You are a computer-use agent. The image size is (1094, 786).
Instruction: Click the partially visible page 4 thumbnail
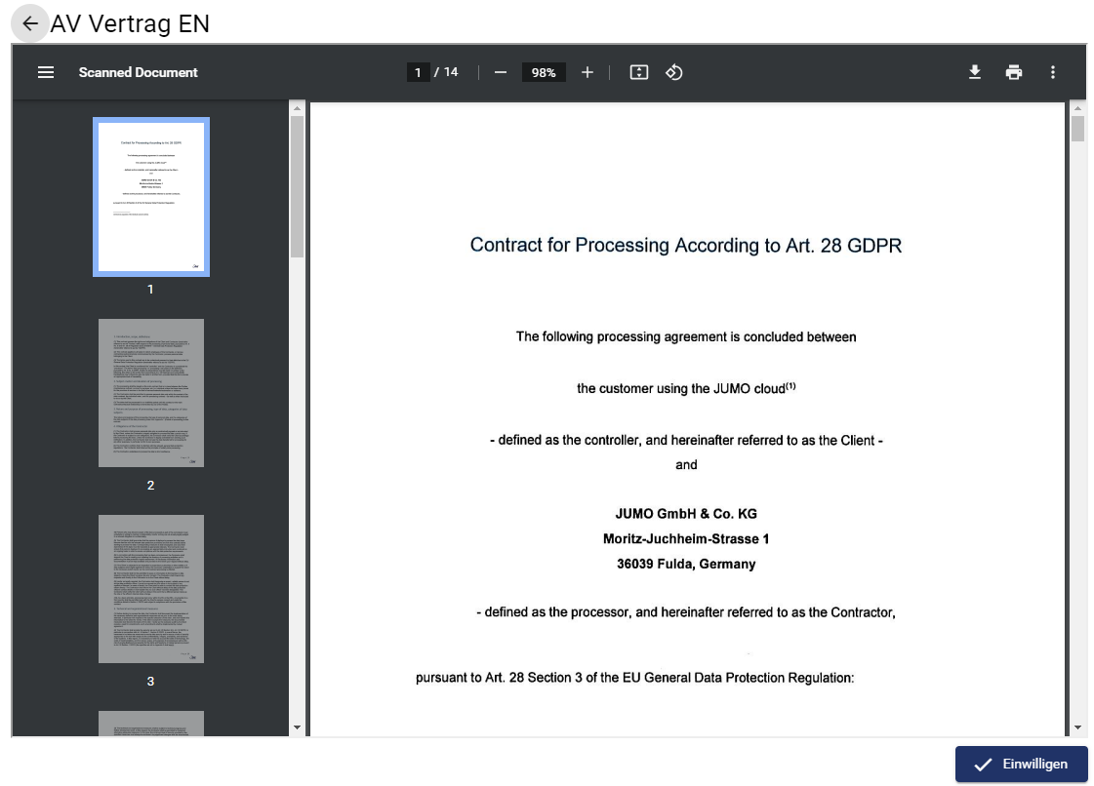pos(151,724)
